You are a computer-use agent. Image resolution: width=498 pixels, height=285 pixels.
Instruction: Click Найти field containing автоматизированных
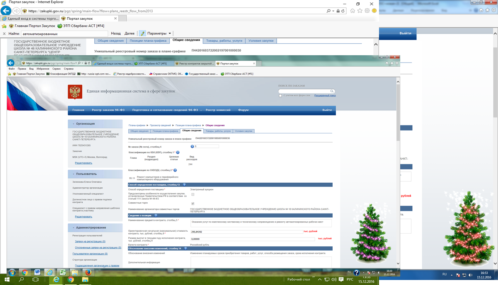pos(64,34)
